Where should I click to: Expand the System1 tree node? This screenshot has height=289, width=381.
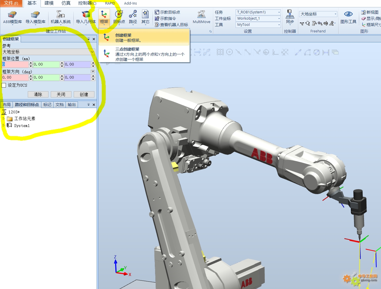click(x=3, y=125)
